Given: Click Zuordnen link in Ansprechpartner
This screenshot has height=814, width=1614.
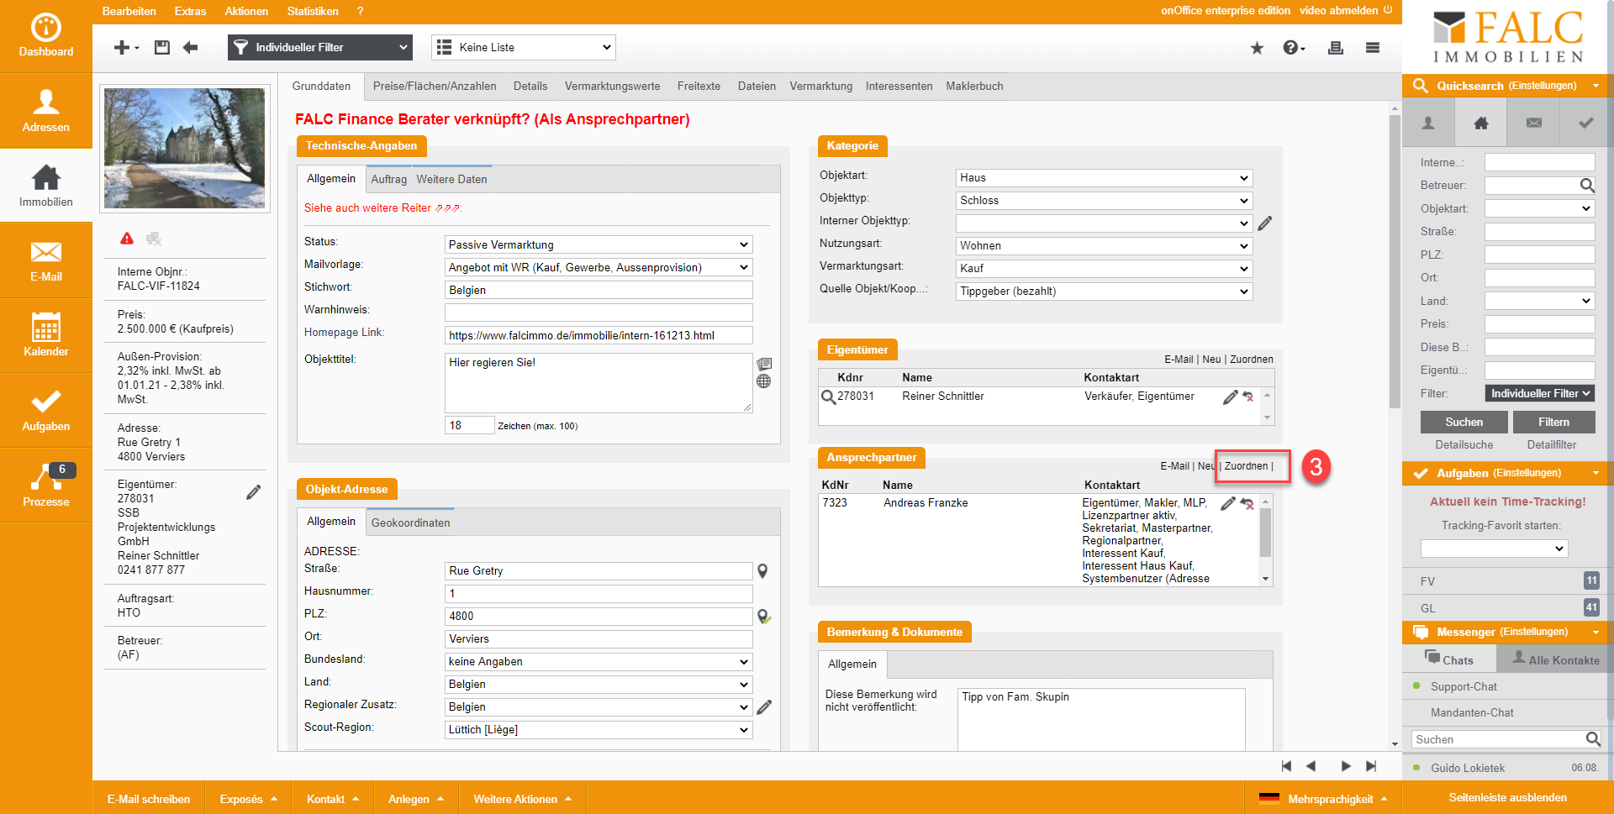Looking at the screenshot, I should coord(1246,466).
